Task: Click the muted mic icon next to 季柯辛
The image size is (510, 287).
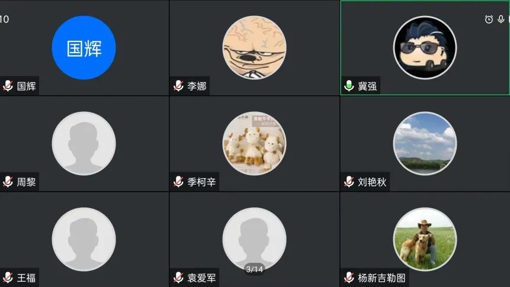Action: click(178, 182)
